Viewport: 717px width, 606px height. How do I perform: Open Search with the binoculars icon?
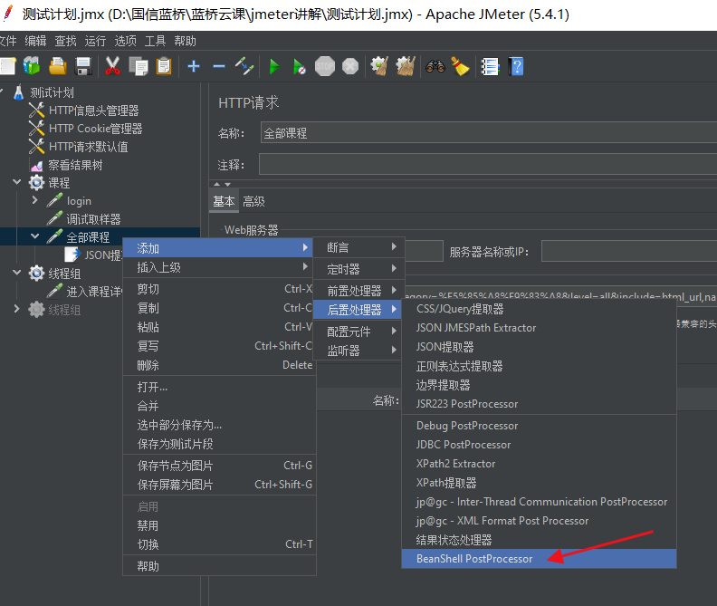(x=435, y=67)
